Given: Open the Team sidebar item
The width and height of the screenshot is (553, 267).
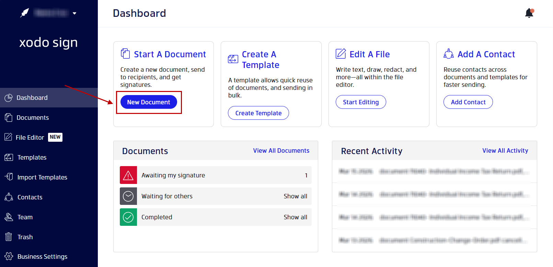Looking at the screenshot, I should pos(49,217).
